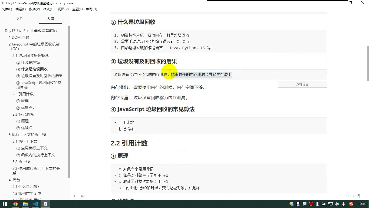The image size is (369, 208).
Task: Open the 段落(P) menu
Action: (34, 9)
